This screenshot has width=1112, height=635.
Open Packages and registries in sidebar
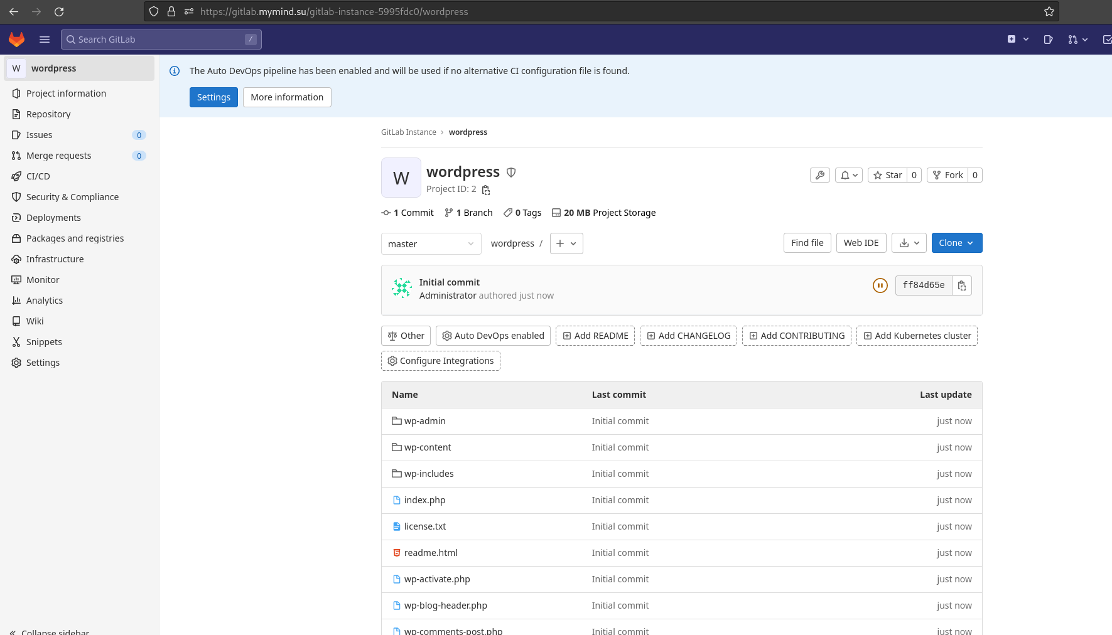(79, 238)
